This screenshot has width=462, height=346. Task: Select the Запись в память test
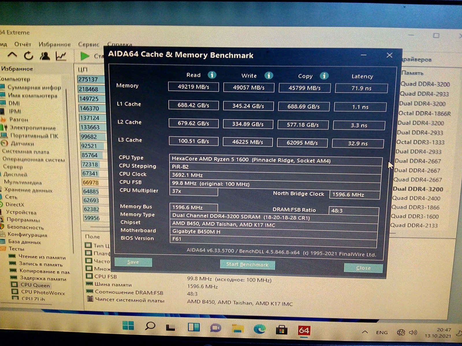[x=41, y=264]
